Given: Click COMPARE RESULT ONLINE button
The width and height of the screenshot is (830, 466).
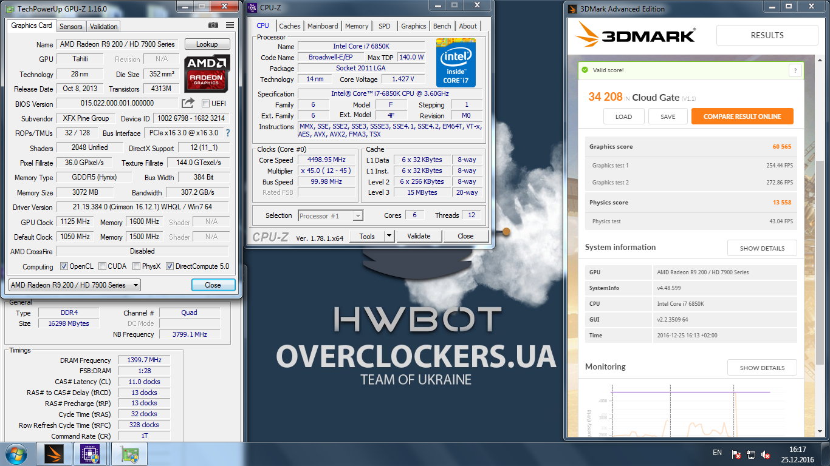Looking at the screenshot, I should click(743, 116).
